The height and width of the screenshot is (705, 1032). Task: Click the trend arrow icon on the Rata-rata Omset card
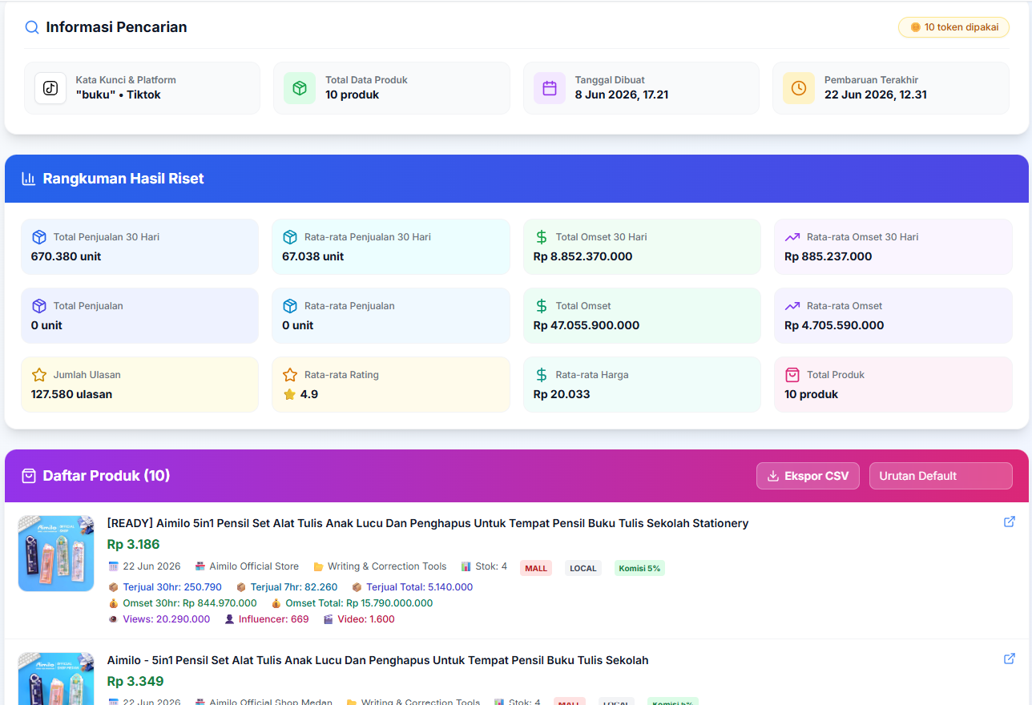792,306
